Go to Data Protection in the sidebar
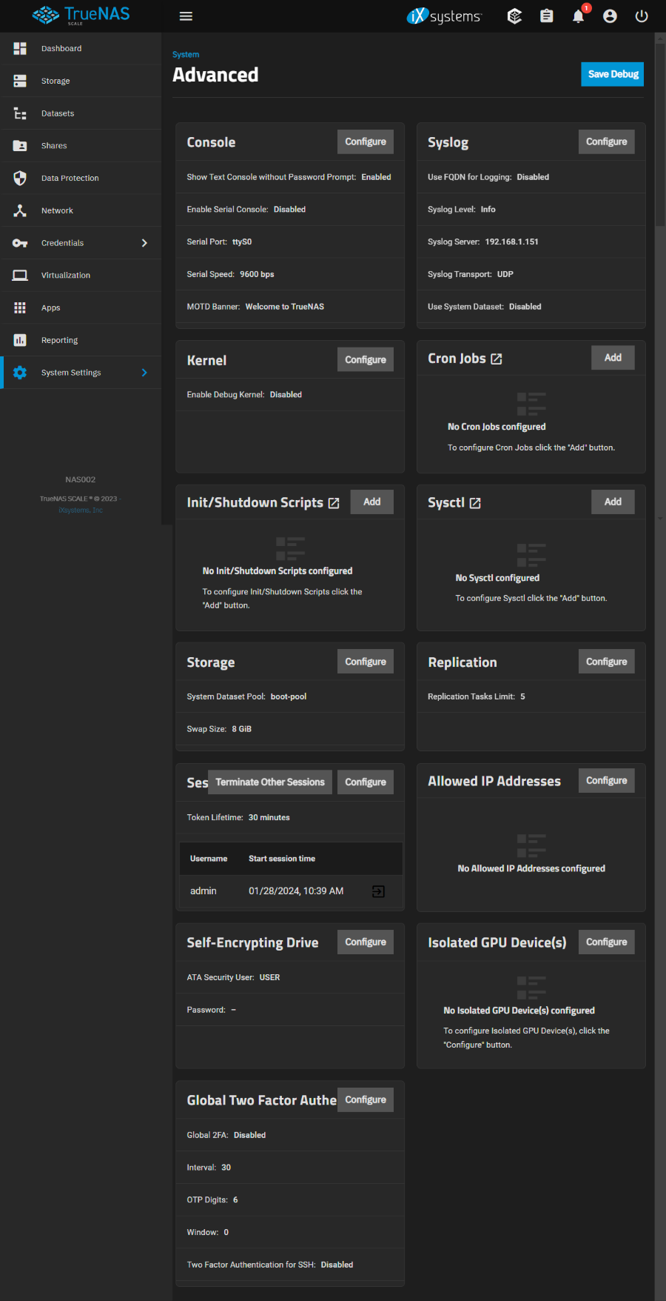The width and height of the screenshot is (666, 1301). 70,179
